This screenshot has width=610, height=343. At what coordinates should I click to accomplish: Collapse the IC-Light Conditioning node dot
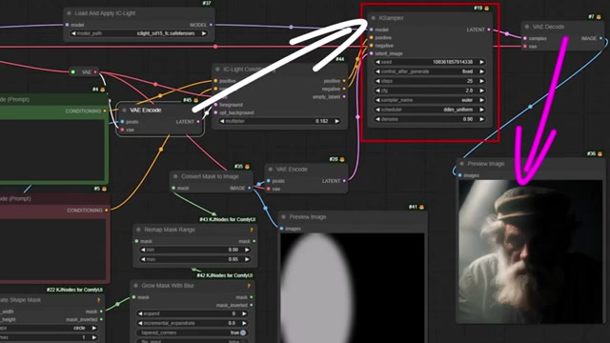tap(217, 70)
